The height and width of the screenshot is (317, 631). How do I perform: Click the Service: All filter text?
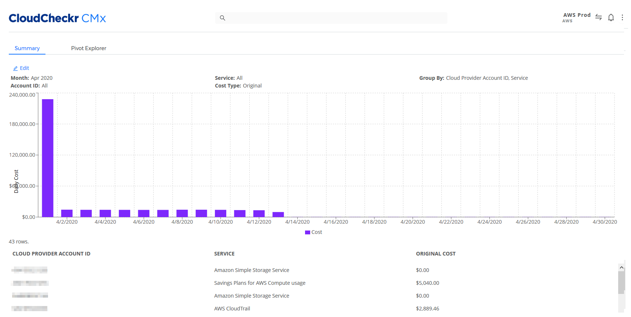[229, 78]
